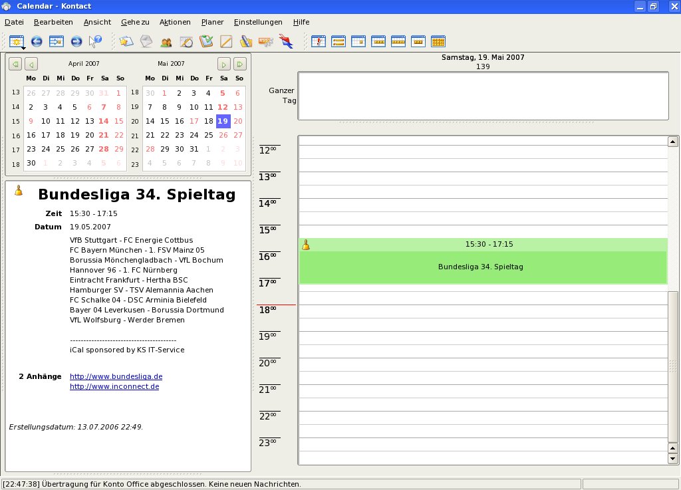This screenshot has width=681, height=490.
Task: Open the RSS feeds icon
Action: click(266, 42)
